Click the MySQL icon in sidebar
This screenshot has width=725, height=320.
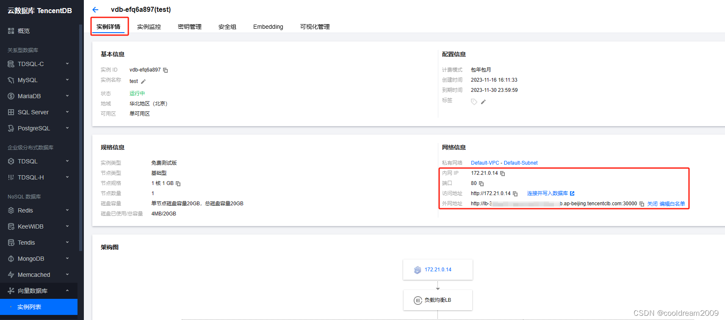coord(11,80)
